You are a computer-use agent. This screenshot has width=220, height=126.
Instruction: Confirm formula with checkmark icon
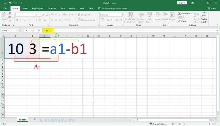(33, 30)
